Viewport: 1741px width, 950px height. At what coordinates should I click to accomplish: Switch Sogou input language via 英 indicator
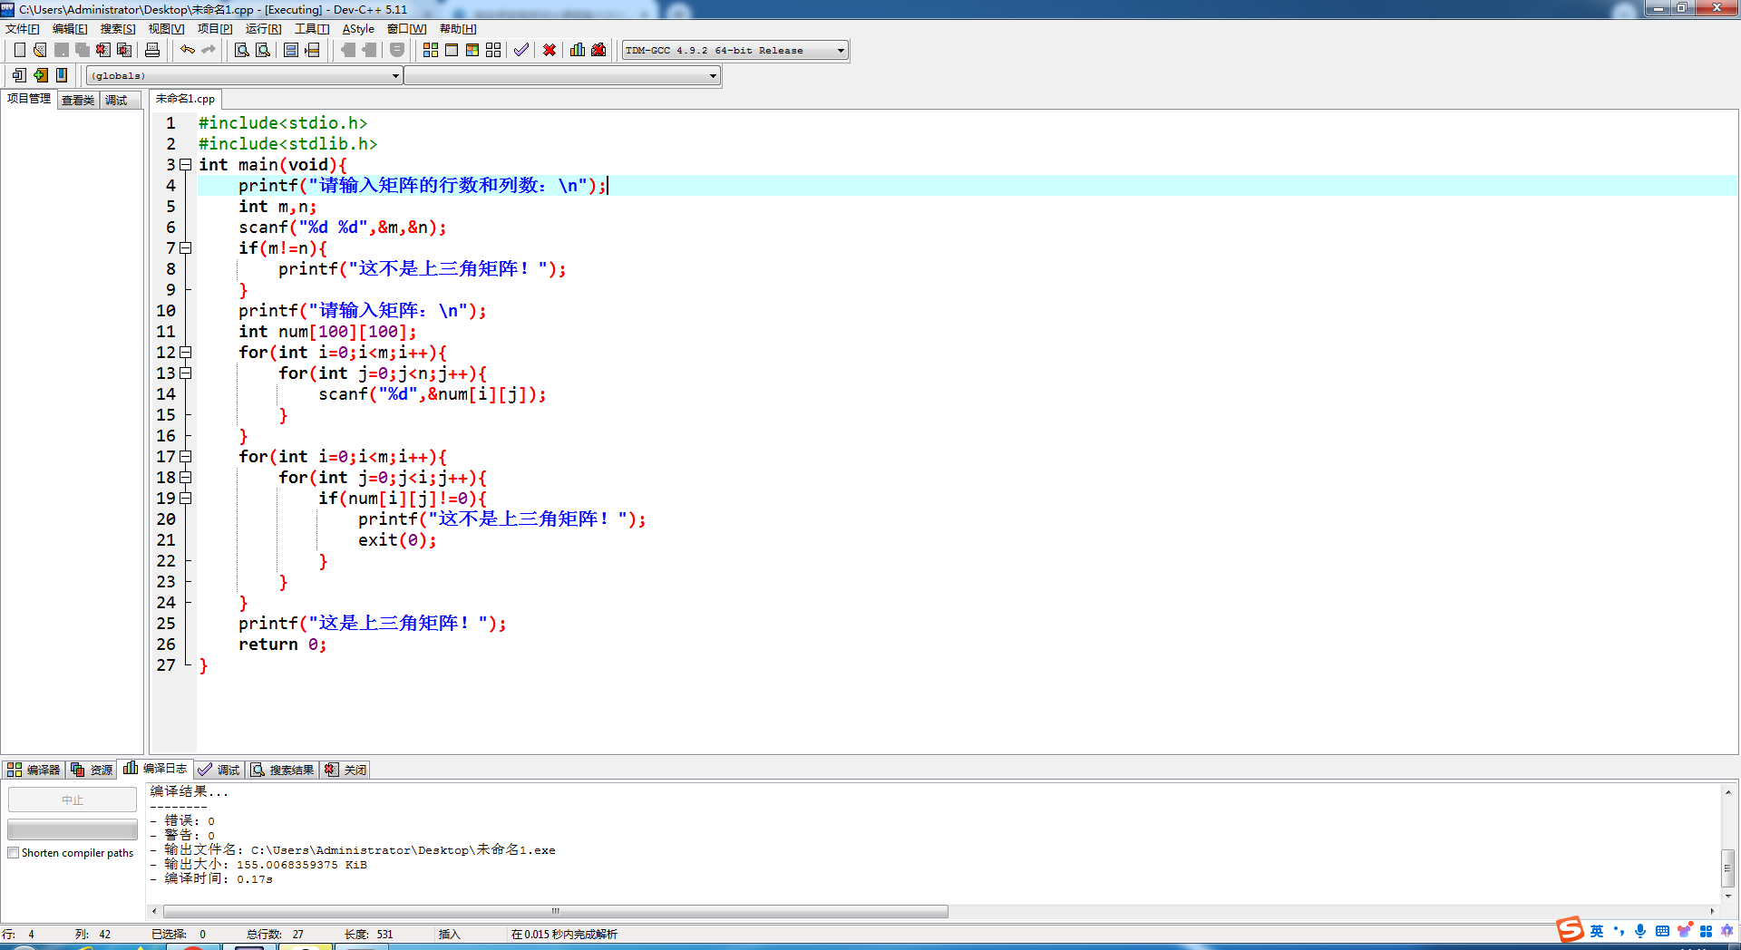1597,931
